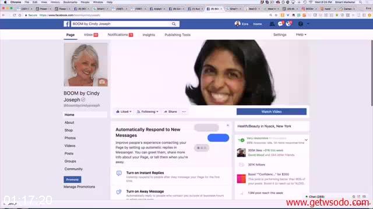Click Turn on Away Message
This screenshot has width=373, height=209.
(x=145, y=191)
